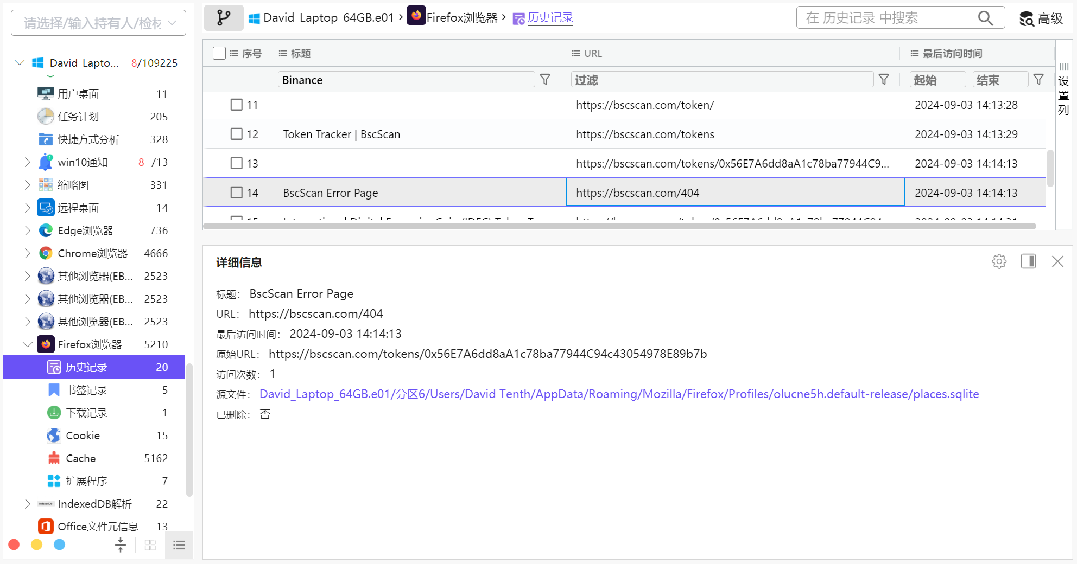Expand the 远程桌面 node
The image size is (1077, 564).
coord(27,208)
